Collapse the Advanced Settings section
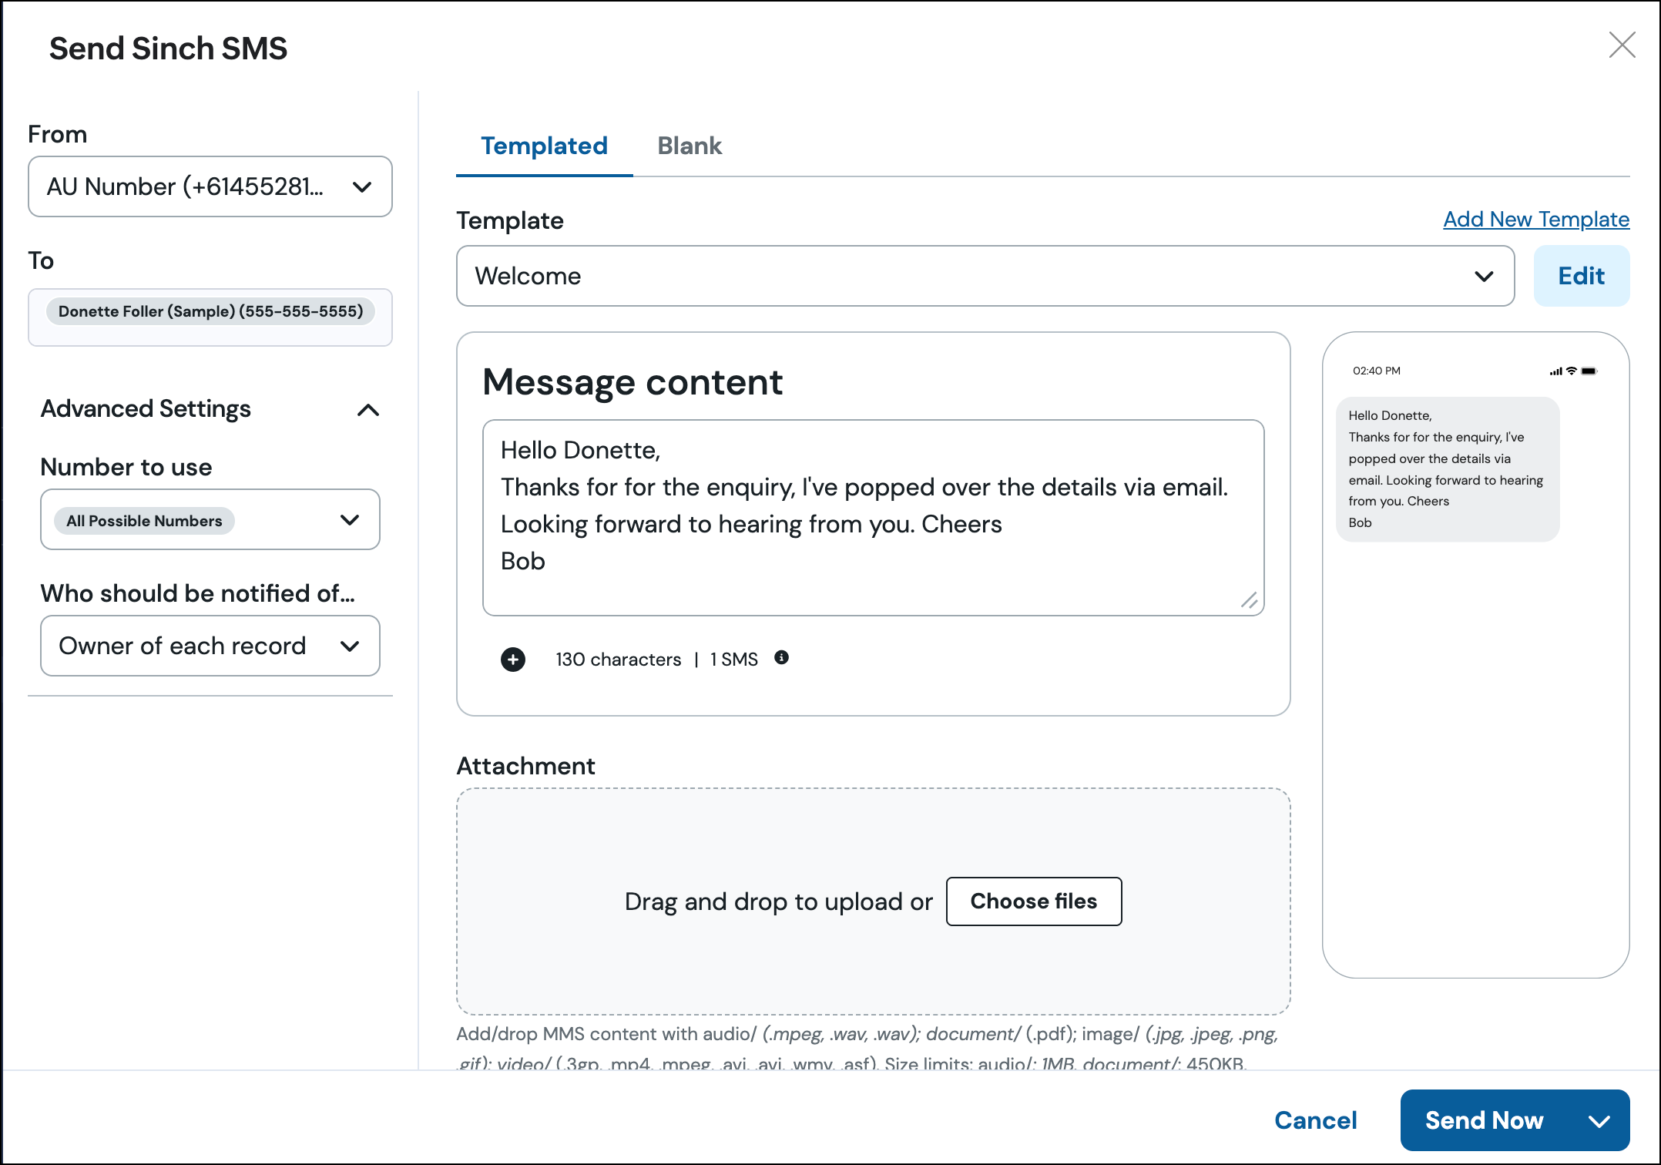Viewport: 1661px width, 1165px height. pyautogui.click(x=368, y=409)
